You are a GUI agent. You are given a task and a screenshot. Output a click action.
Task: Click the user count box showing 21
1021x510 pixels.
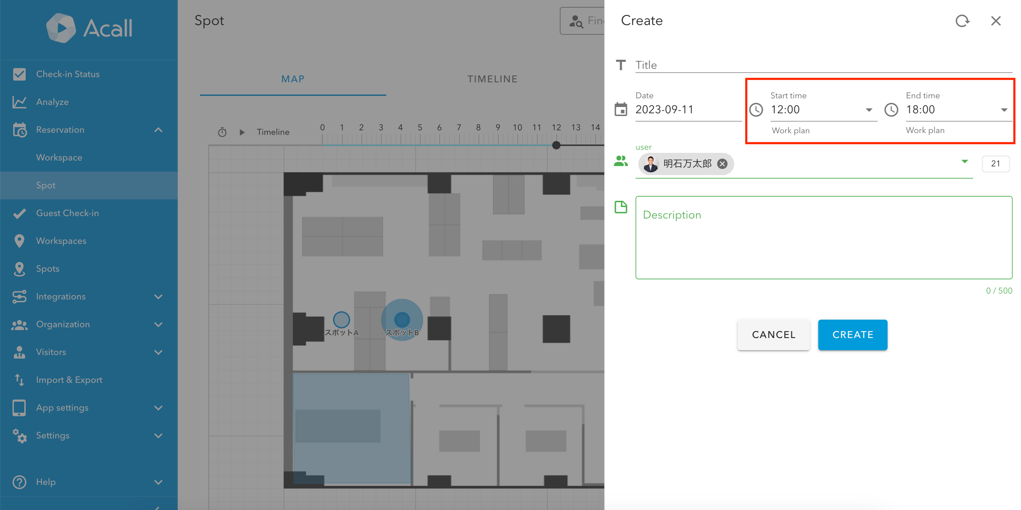click(x=996, y=164)
